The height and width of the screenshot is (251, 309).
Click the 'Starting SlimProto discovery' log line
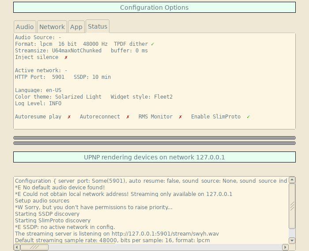53,221
